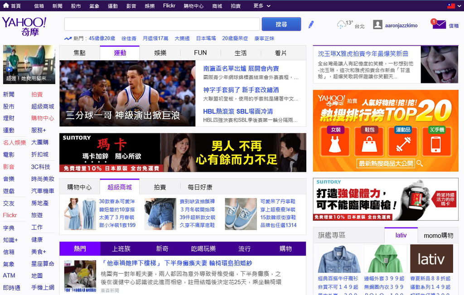Open the 每日好康 shopping tab
This screenshot has width=464, height=295.
tap(200, 187)
